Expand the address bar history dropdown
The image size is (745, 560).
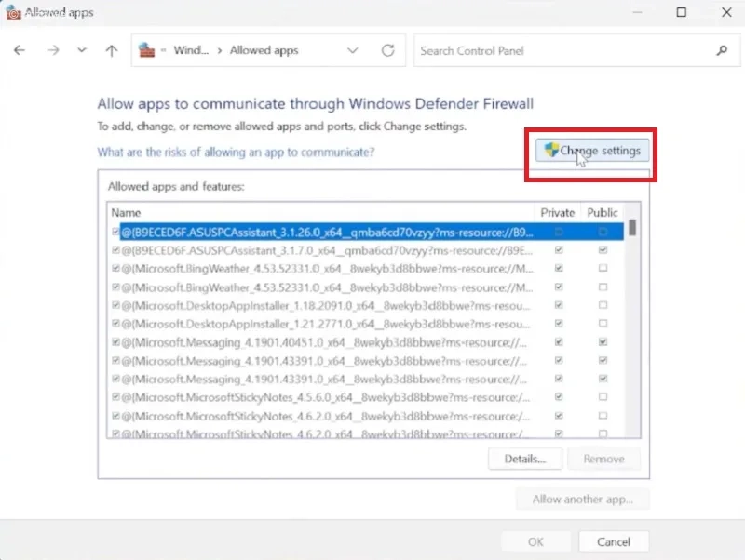tap(352, 50)
